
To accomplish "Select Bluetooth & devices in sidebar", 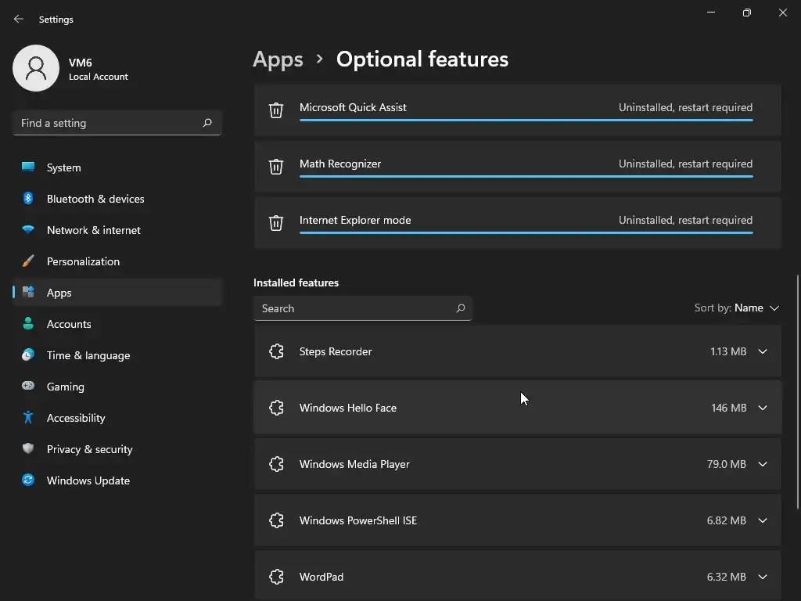I will point(95,199).
